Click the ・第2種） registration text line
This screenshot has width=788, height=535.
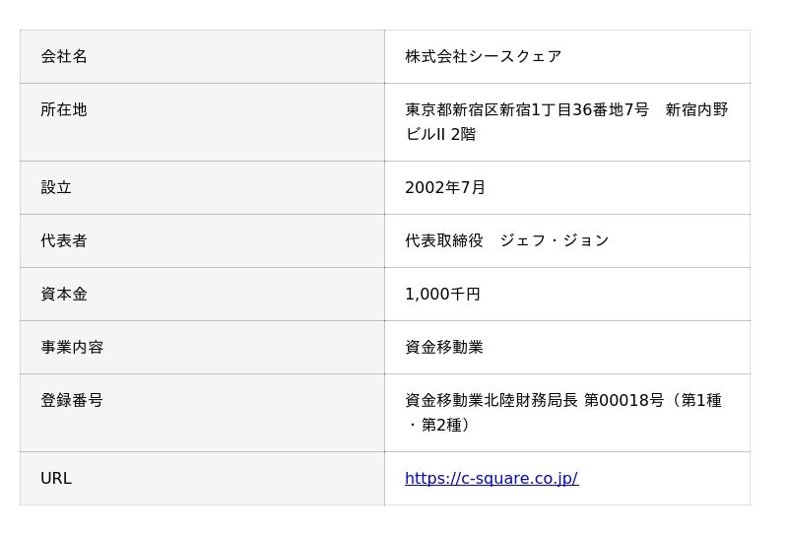click(x=438, y=426)
